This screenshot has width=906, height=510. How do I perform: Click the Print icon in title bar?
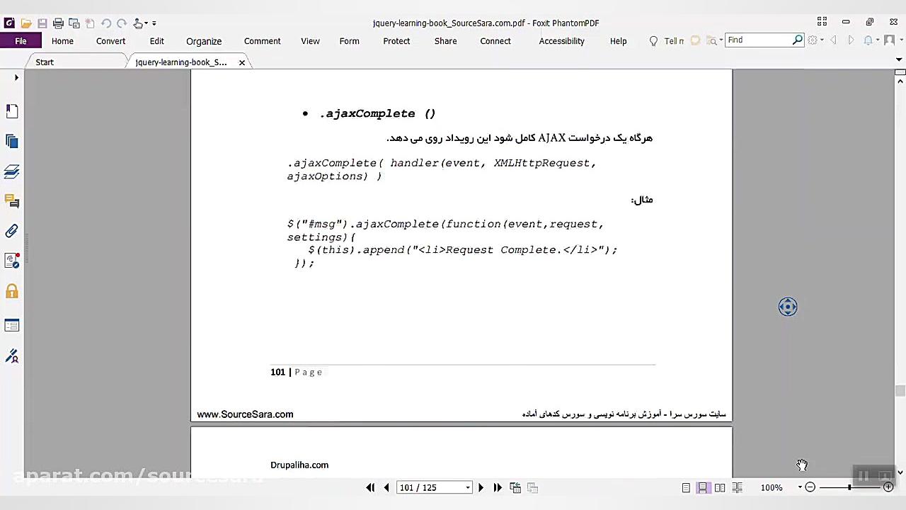(x=58, y=23)
